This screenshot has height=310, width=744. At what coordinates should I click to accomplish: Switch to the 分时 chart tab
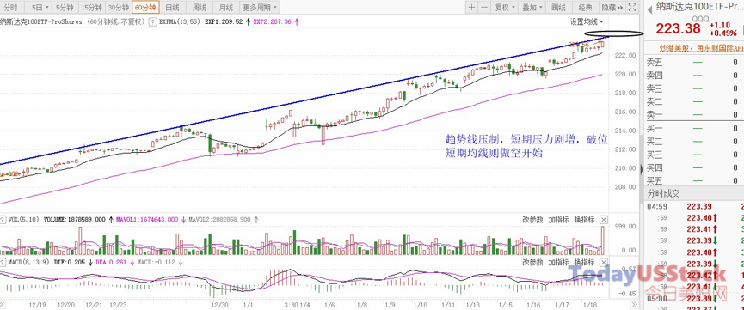tap(11, 7)
